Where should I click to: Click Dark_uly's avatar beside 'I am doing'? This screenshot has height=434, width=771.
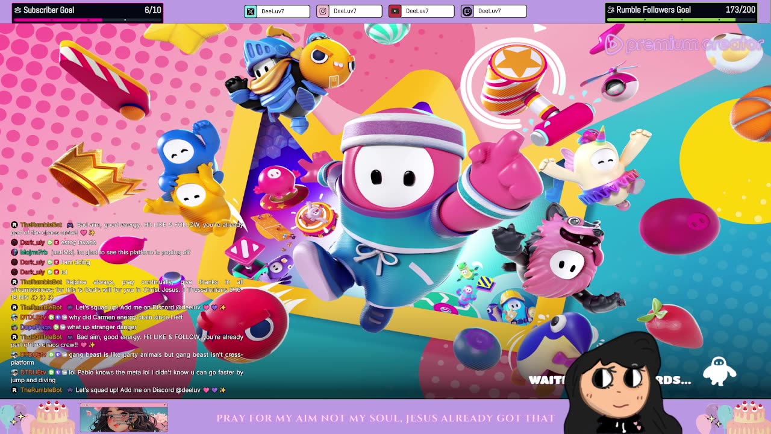coord(14,262)
